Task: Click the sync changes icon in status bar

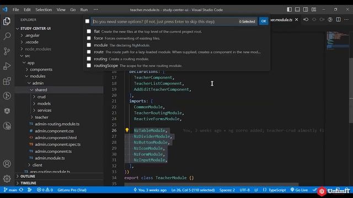Action: [21, 190]
